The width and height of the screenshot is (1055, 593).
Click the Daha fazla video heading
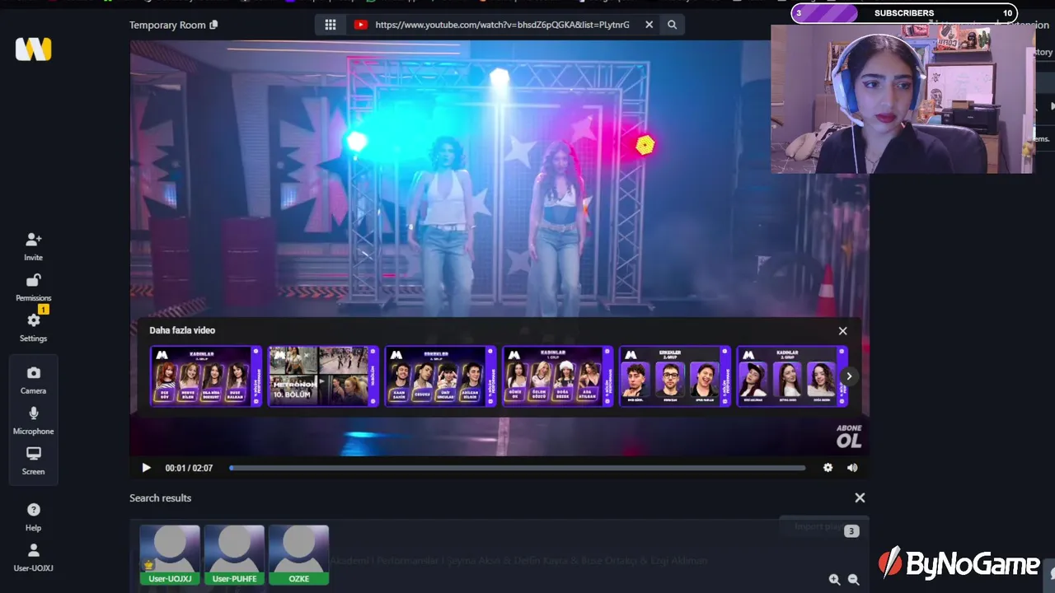pyautogui.click(x=182, y=330)
